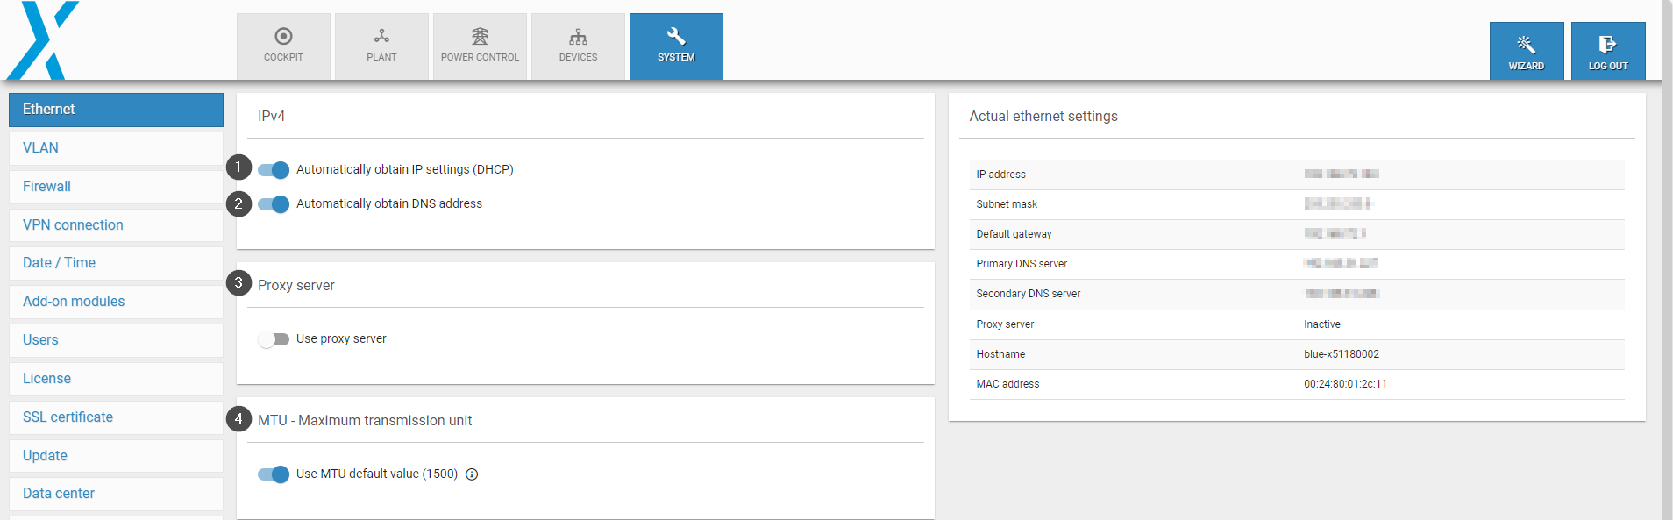Toggle Automatically obtain DNS address
Viewport: 1673px width, 520px height.
pos(274,204)
